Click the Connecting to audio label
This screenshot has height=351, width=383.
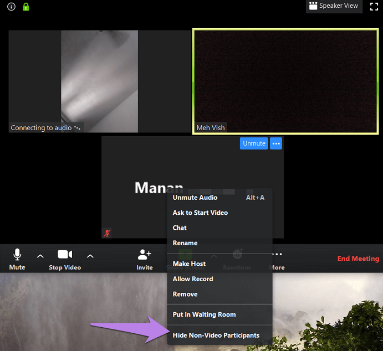(45, 127)
